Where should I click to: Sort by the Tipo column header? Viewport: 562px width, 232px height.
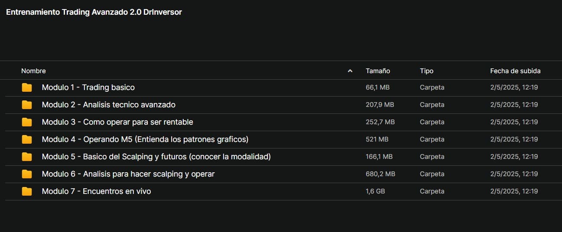pos(426,71)
